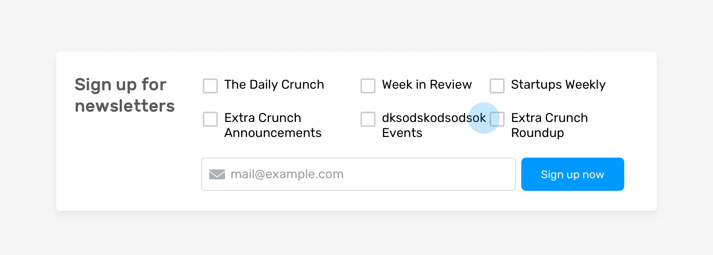Viewport: 713px width, 255px height.
Task: Check The Daily Crunch checkbox
Action: [x=210, y=86]
